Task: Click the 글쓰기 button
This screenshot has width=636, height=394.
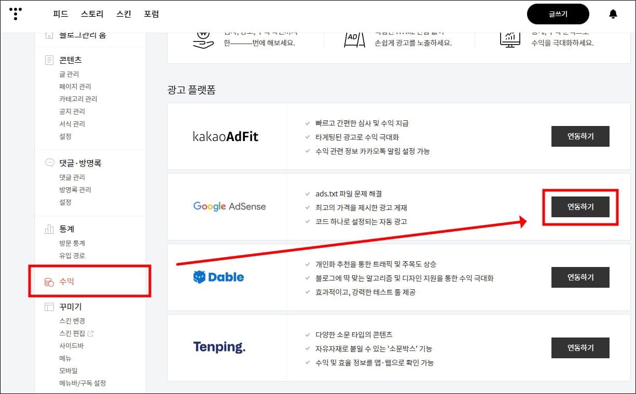Action: (x=558, y=14)
